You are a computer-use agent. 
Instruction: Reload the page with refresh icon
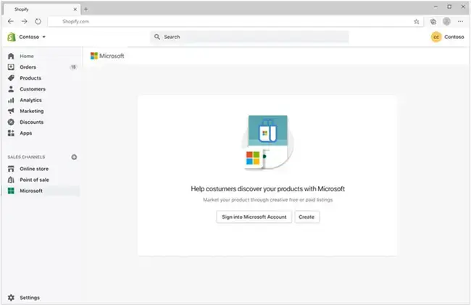pos(38,21)
